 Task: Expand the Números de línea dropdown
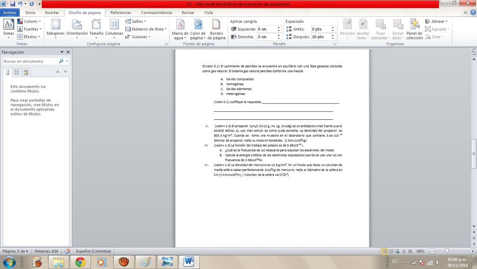click(147, 29)
